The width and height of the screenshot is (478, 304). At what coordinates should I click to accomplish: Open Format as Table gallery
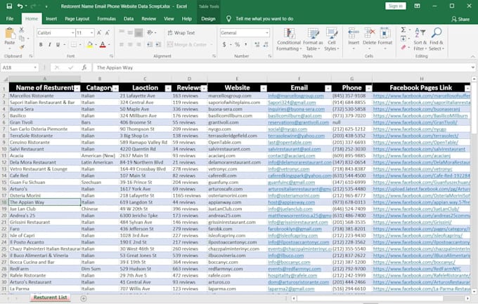313,39
